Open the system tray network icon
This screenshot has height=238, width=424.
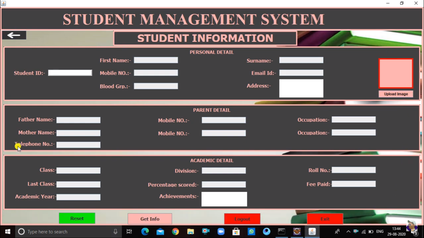coord(364,231)
